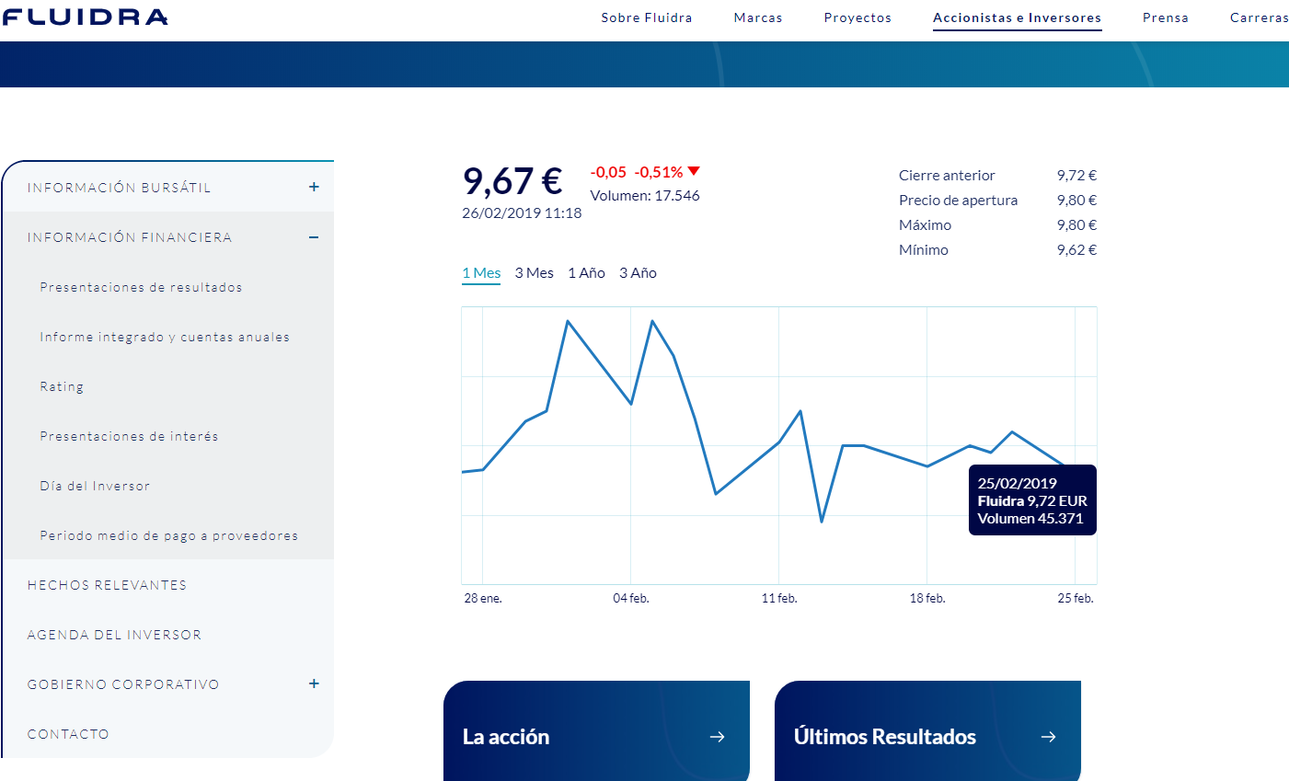Select the 1 Mes chart range

(x=481, y=273)
